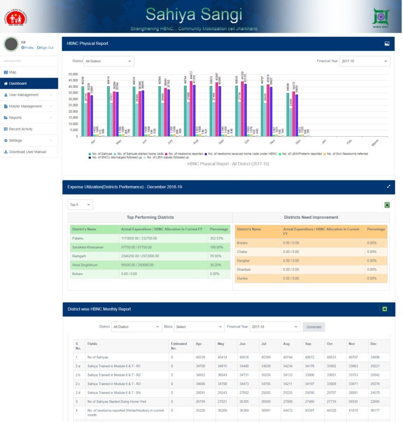Click the Jharkhand government emblem
Image resolution: width=403 pixels, height=422 pixels.
[380, 17]
